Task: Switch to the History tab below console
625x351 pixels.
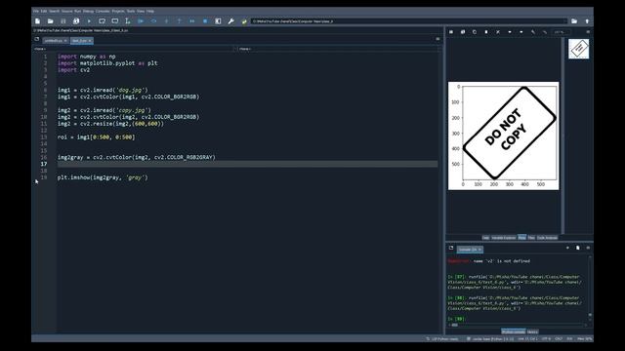Action: pyautogui.click(x=532, y=331)
